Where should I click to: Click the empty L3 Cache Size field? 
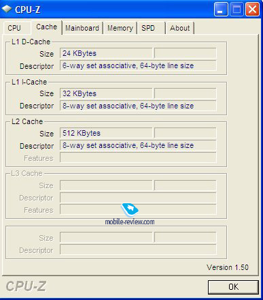click(x=106, y=185)
